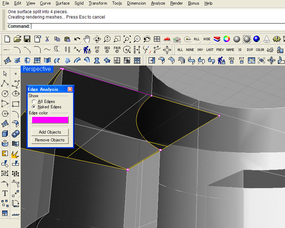Screen dimensions: 285x228
Task: Click the HIDE objects toolbar button
Action: point(207,39)
